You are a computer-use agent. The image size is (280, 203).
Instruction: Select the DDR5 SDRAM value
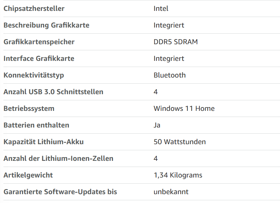[x=176, y=42]
